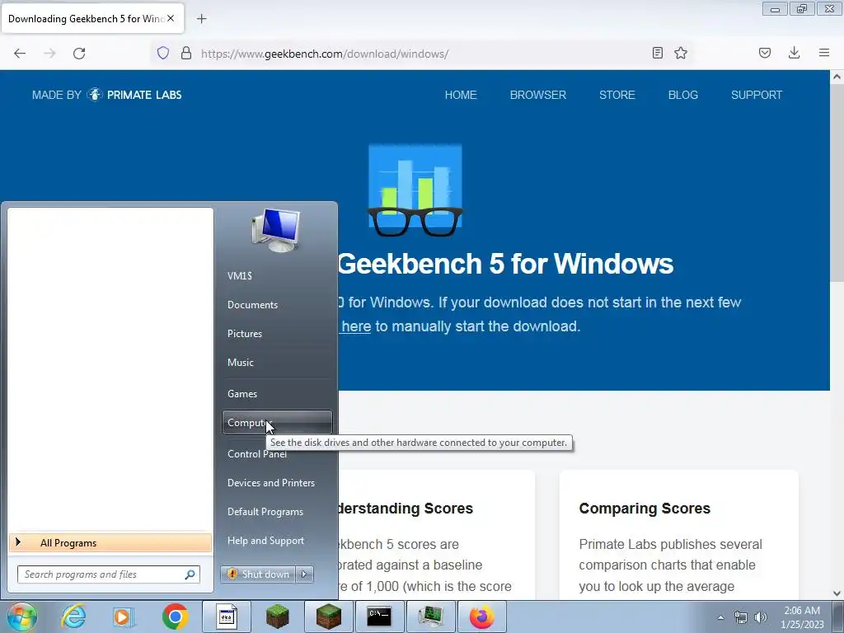Viewport: 844px width, 633px height.
Task: Click the Shut down button
Action: coord(258,574)
